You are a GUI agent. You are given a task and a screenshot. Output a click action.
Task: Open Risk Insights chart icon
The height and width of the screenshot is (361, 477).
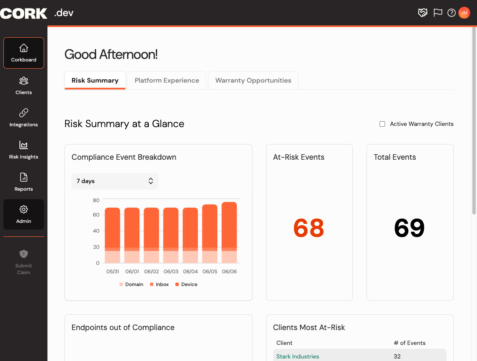pyautogui.click(x=24, y=145)
